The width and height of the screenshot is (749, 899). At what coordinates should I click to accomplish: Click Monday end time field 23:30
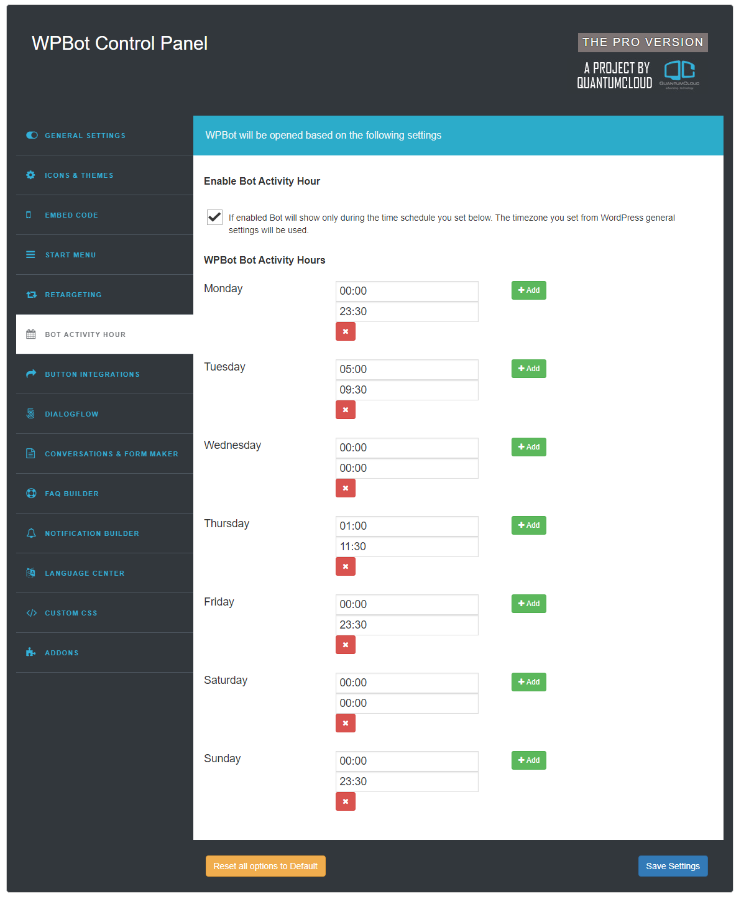pyautogui.click(x=407, y=311)
